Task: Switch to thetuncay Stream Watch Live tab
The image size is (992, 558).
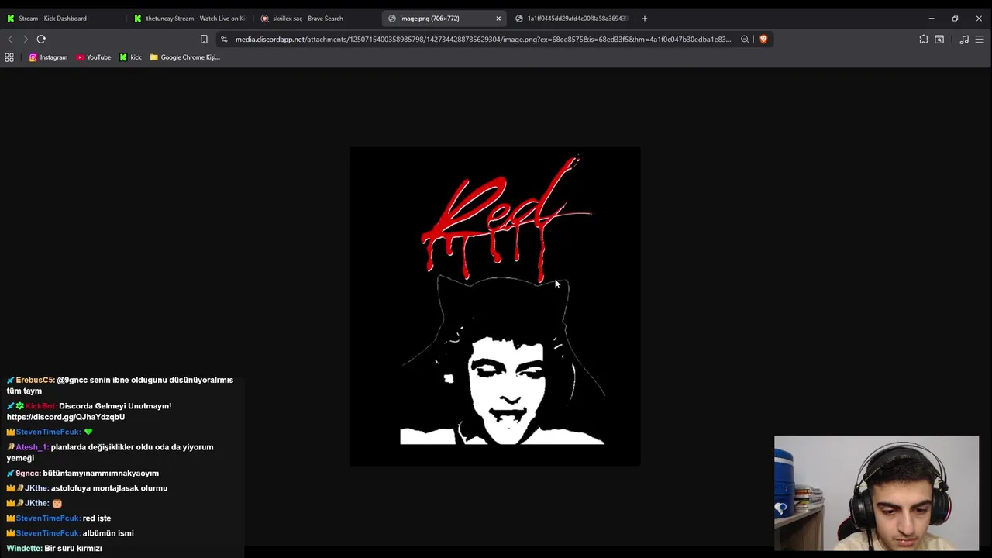Action: pyautogui.click(x=190, y=19)
